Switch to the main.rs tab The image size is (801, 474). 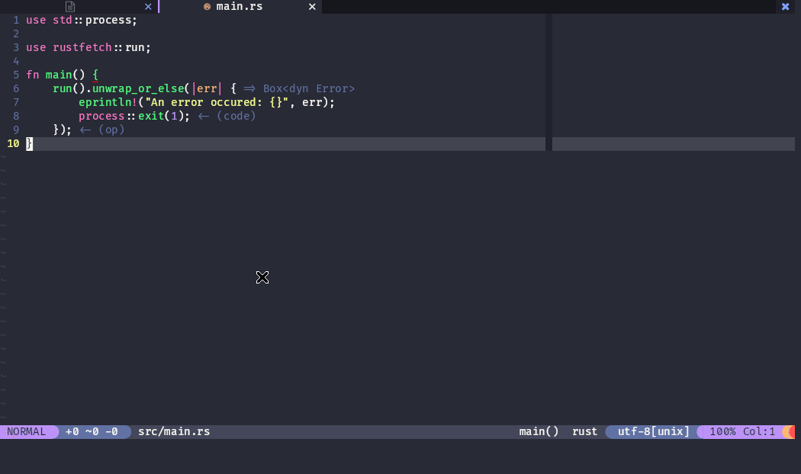[239, 7]
